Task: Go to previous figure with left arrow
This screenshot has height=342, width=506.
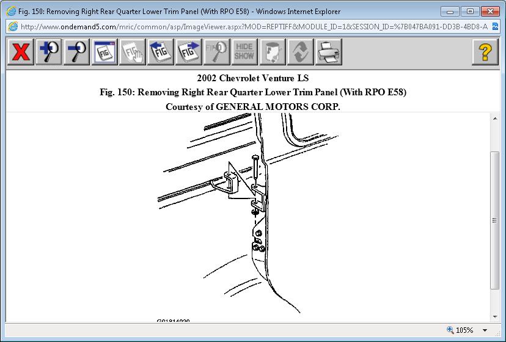Action: click(160, 52)
